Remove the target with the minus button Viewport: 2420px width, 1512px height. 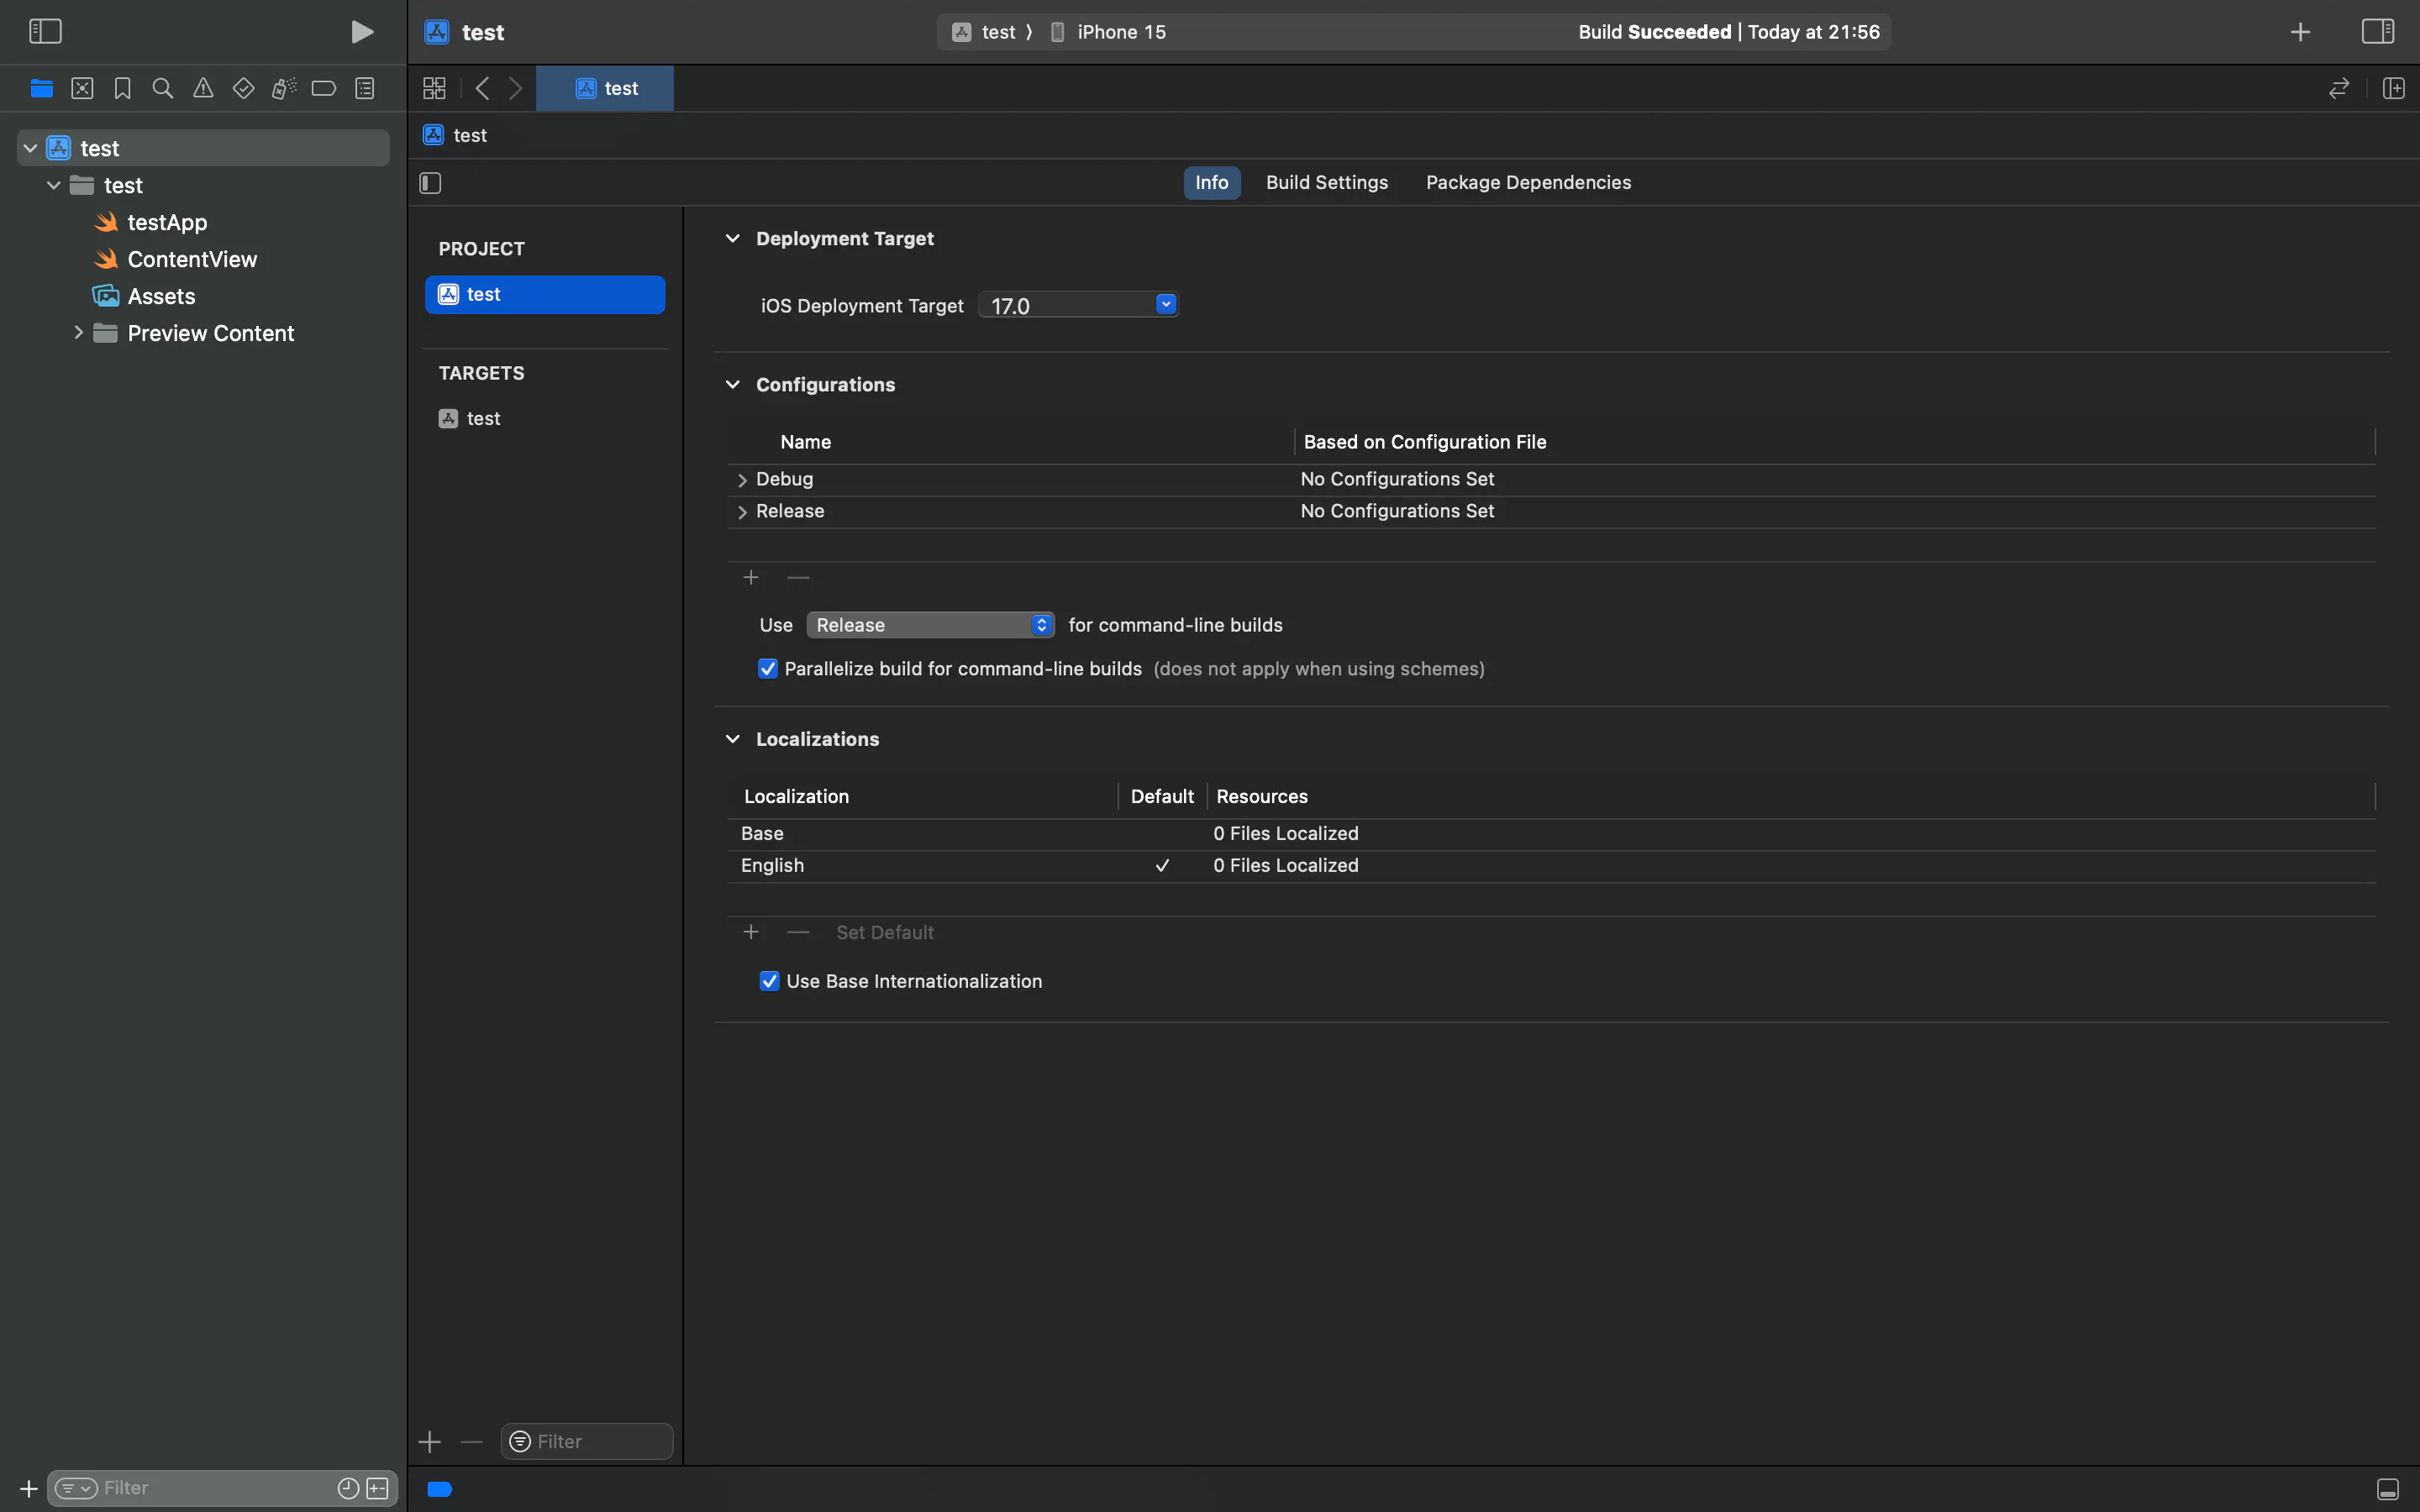coord(472,1442)
